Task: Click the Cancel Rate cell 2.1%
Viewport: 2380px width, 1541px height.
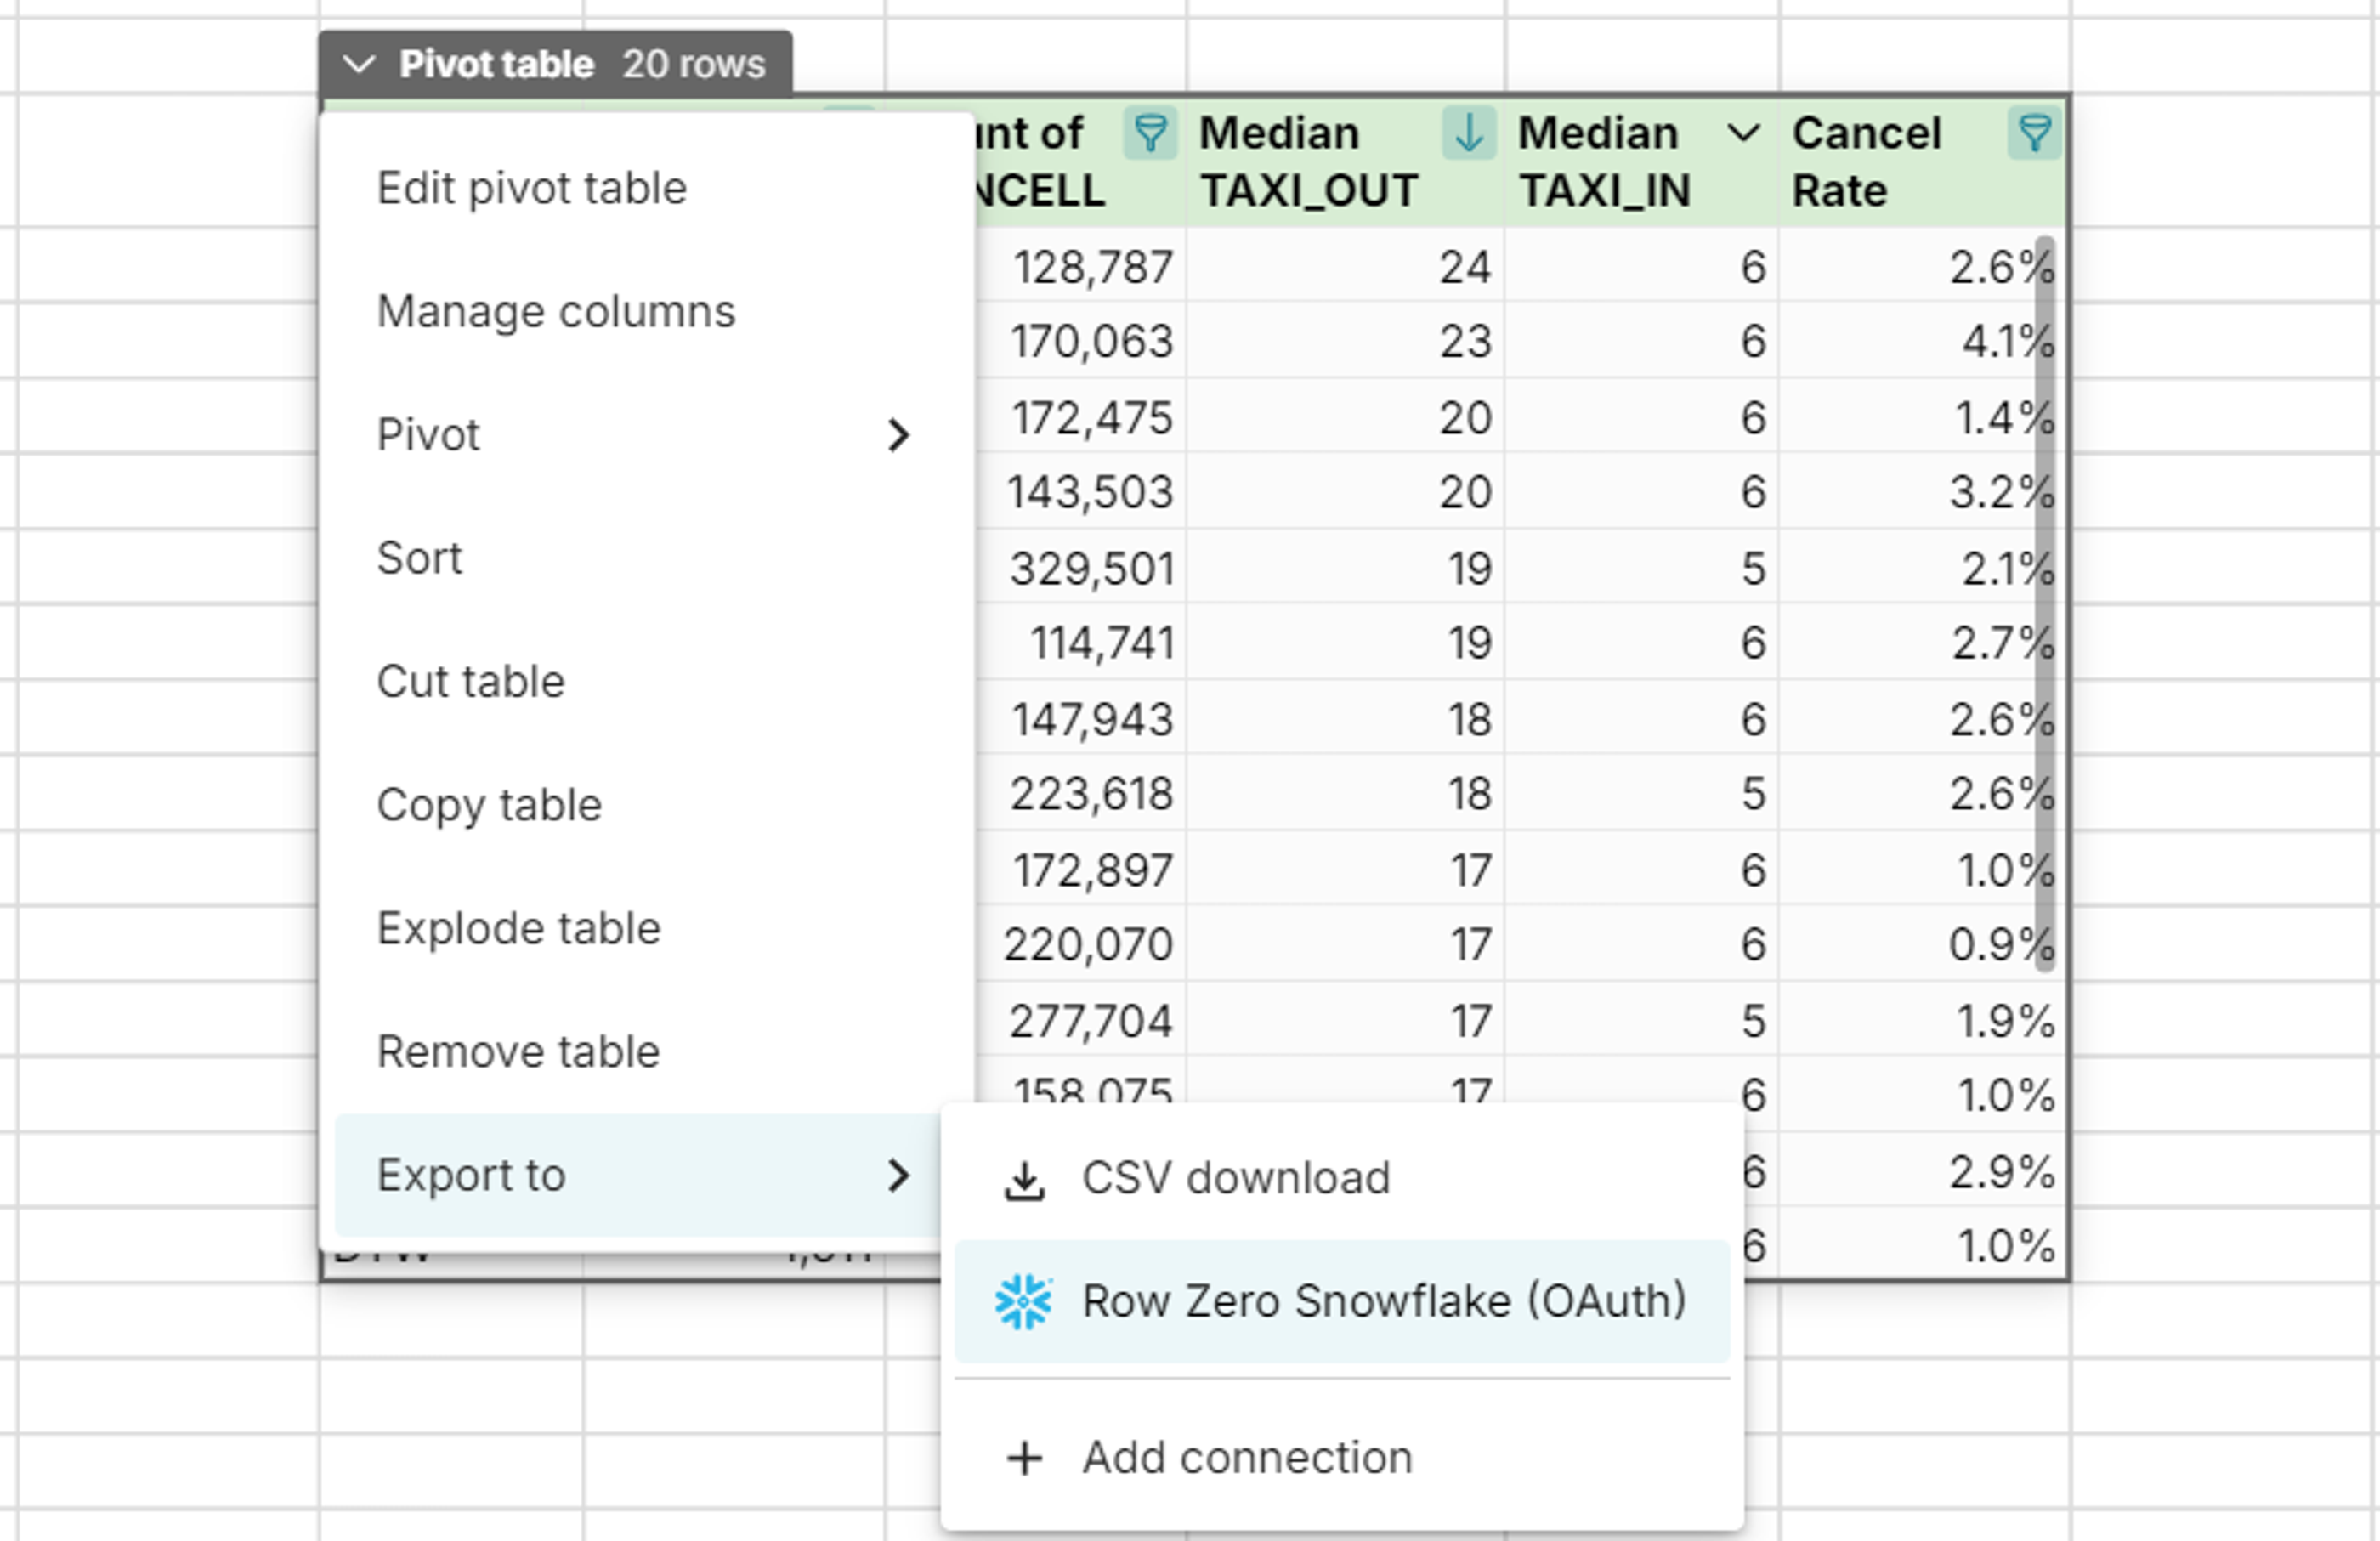Action: pos(1921,568)
